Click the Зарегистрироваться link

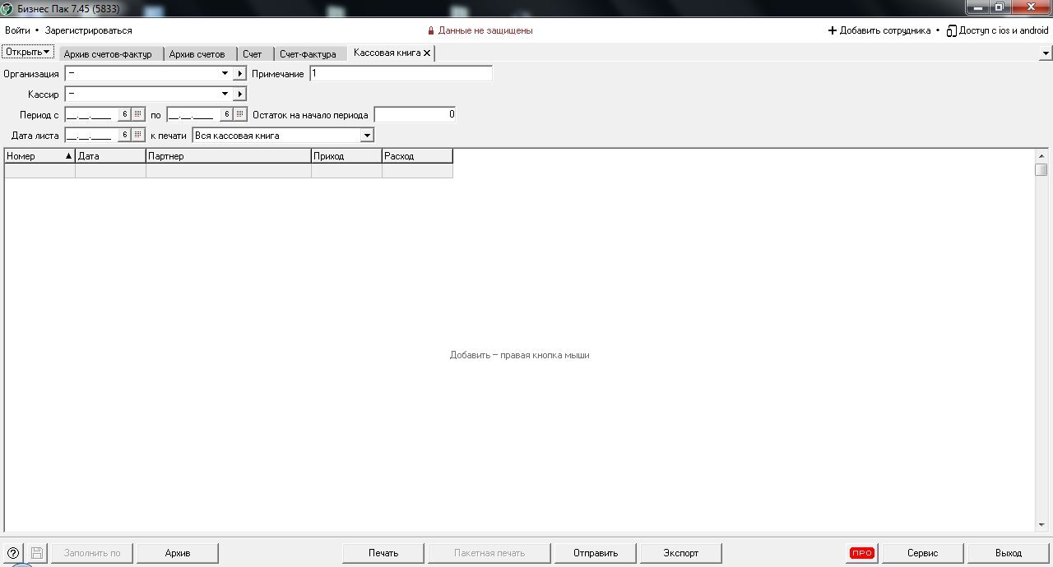coord(89,30)
